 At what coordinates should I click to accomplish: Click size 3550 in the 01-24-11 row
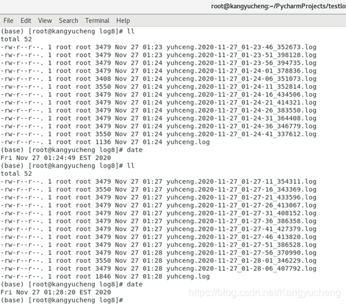pos(103,86)
